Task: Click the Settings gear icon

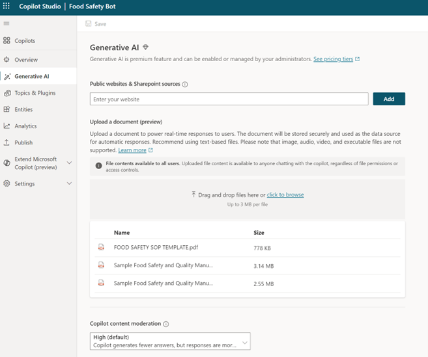Action: point(7,183)
